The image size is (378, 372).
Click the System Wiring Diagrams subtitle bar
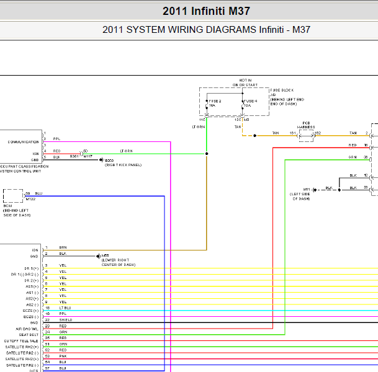click(x=206, y=30)
